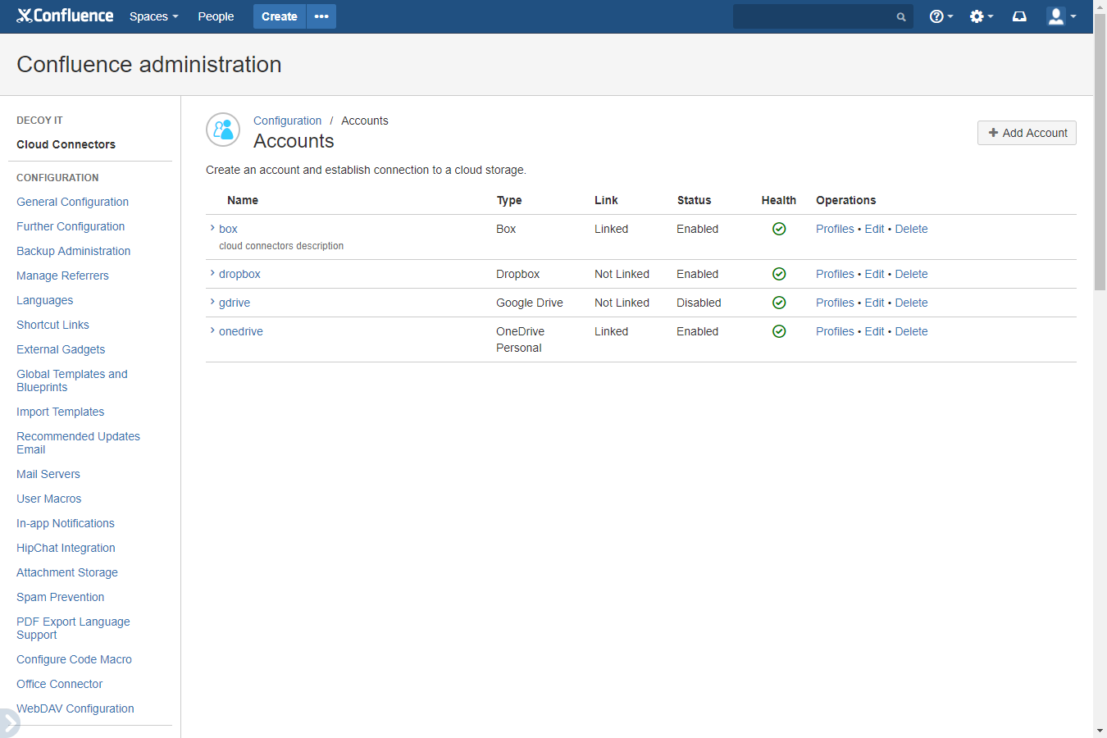Viewport: 1107px width, 738px height.
Task: Expand the onedrive account row
Action: [212, 330]
